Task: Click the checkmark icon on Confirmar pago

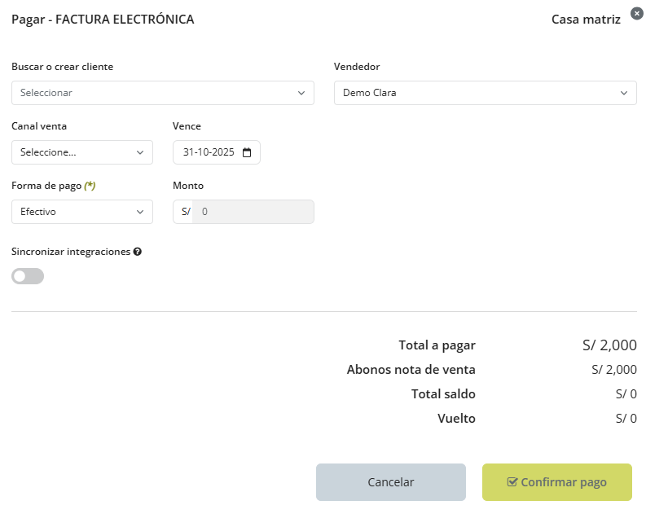Action: (512, 482)
